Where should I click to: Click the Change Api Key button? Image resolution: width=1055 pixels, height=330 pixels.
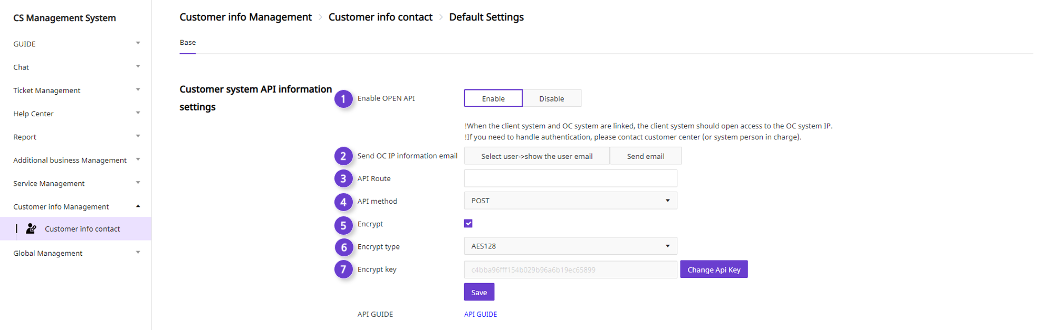point(714,269)
